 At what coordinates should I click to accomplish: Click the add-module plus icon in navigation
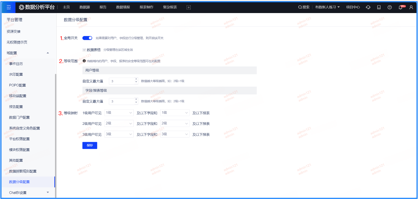(x=188, y=7)
